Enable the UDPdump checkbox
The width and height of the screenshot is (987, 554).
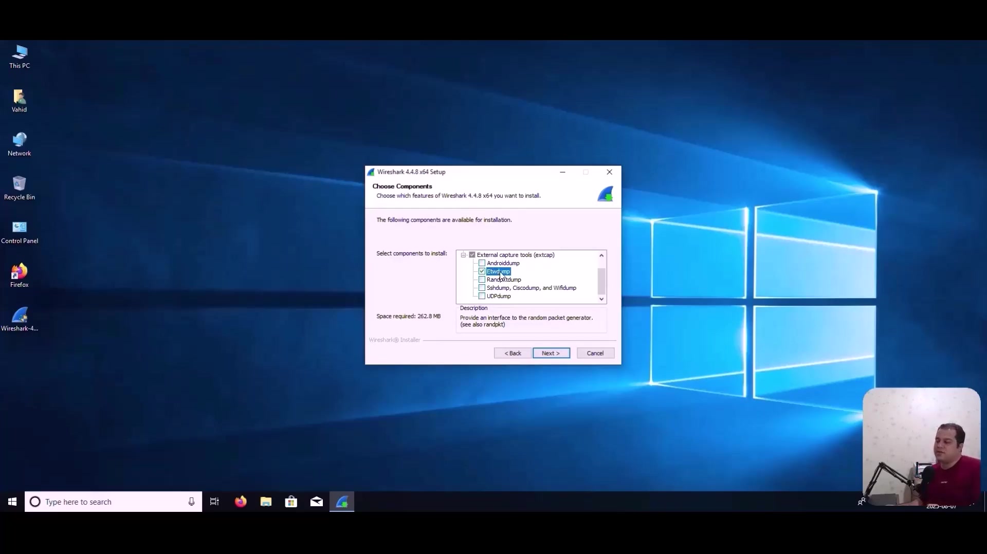(x=482, y=296)
